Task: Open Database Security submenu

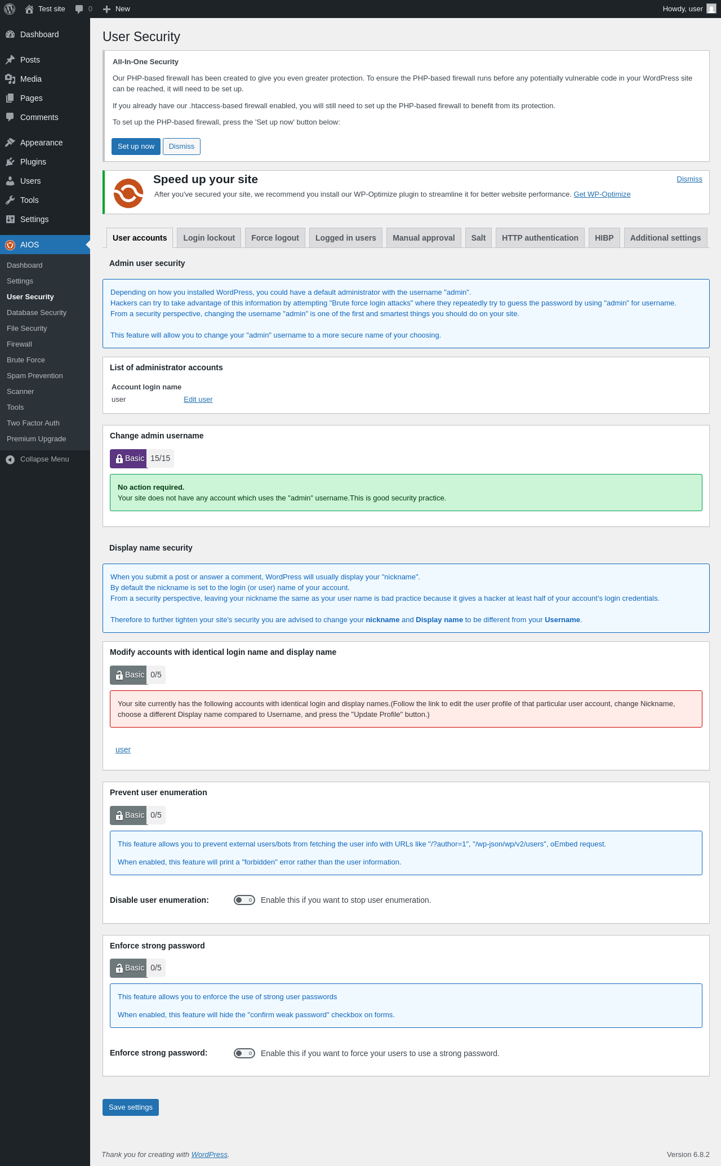Action: point(45,313)
